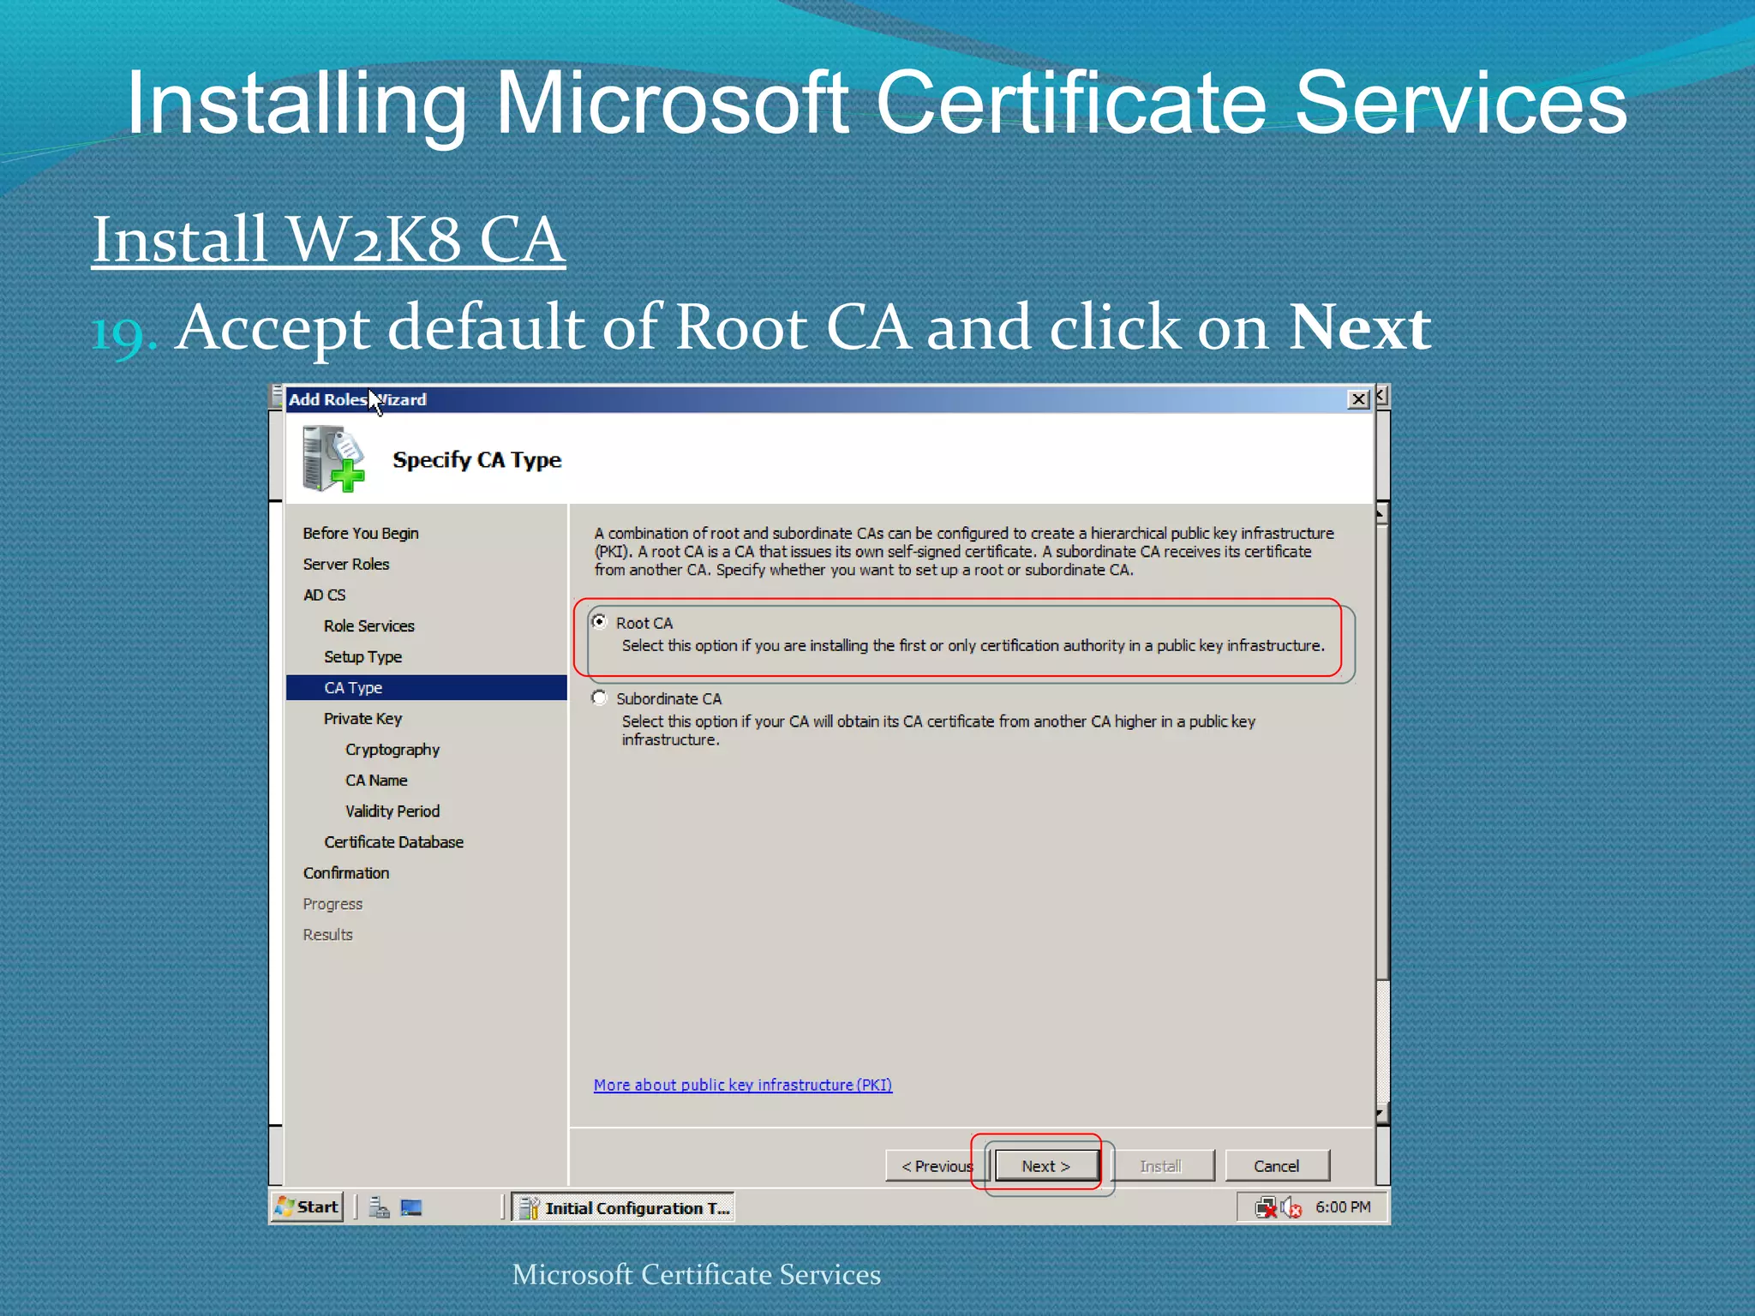Click the network disconnected tray icon
This screenshot has width=1755, height=1316.
1266,1207
